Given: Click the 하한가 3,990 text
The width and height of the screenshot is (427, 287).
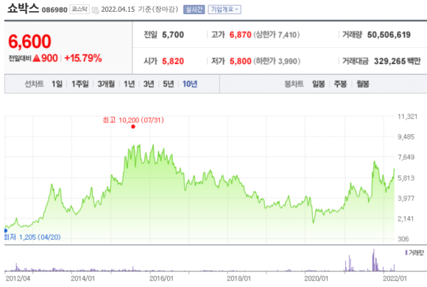Looking at the screenshot, I should [277, 61].
